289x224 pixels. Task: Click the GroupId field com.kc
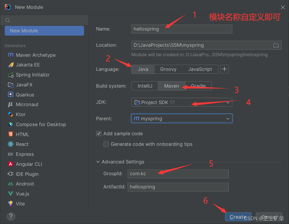coord(178,174)
